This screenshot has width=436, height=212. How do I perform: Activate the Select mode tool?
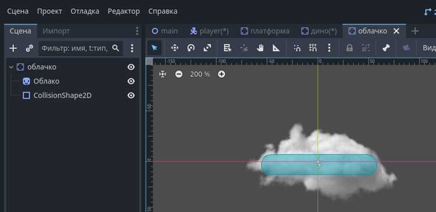[x=154, y=48]
